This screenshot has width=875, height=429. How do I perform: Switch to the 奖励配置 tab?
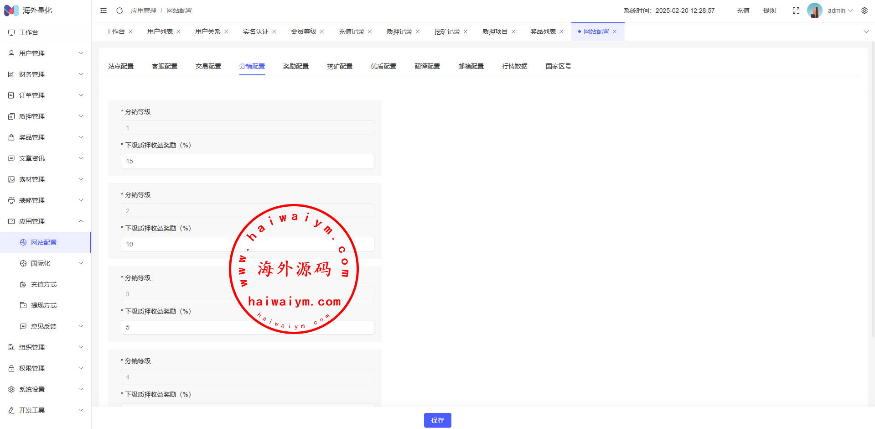point(296,66)
